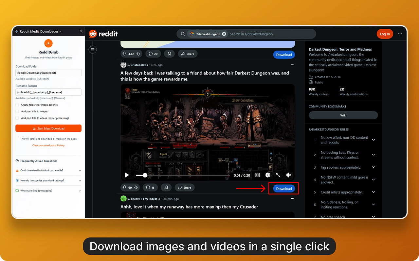Image resolution: width=419 pixels, height=261 pixels.
Task: Enable Create folders for image galleries
Action: coord(17,105)
